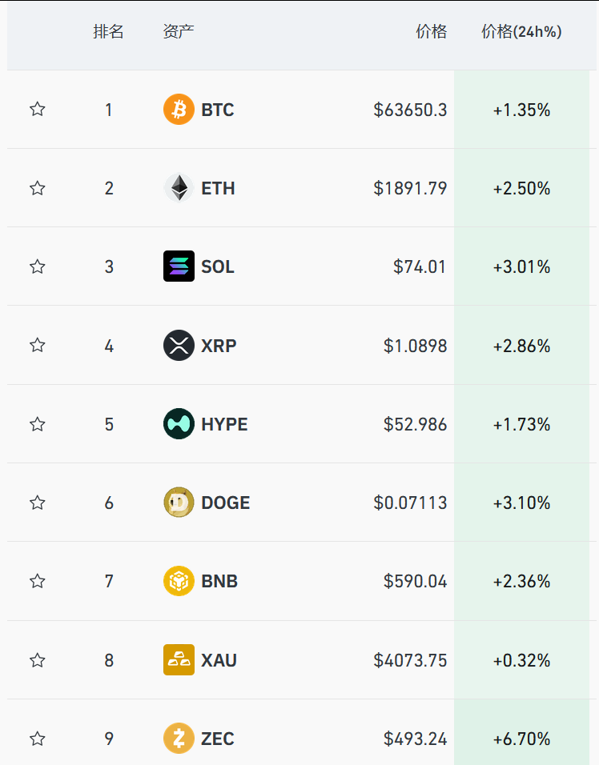Open the HYPE asset name link
Image resolution: width=599 pixels, height=765 pixels.
[x=224, y=424]
